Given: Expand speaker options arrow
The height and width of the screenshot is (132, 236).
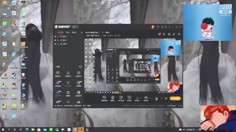Looking at the screenshot, I should coord(149,98).
